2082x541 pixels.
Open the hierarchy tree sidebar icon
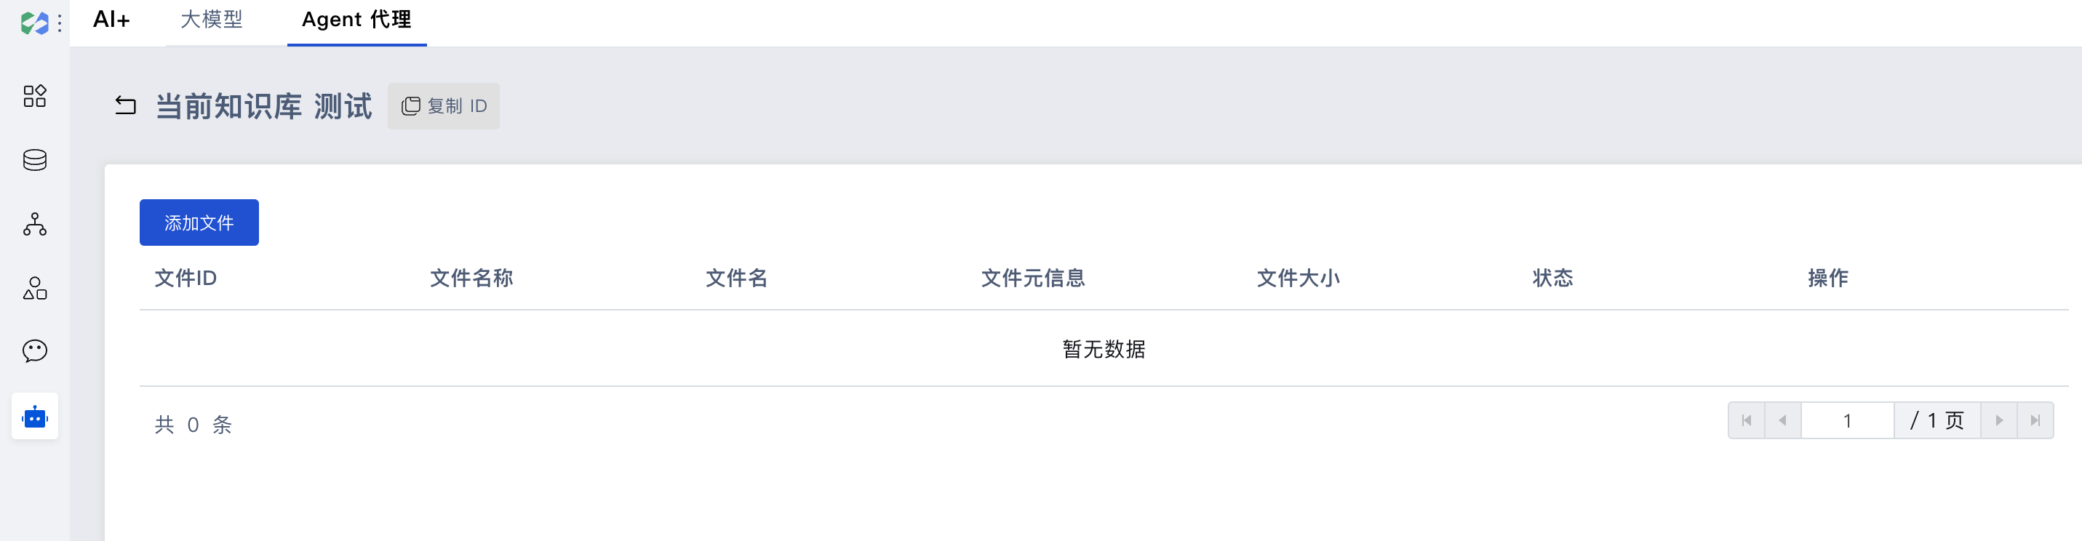pyautogui.click(x=35, y=224)
